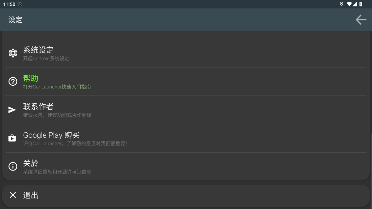The image size is (372, 209).
Task: Click the 11:50 clock in status bar
Action: pyautogui.click(x=9, y=4)
